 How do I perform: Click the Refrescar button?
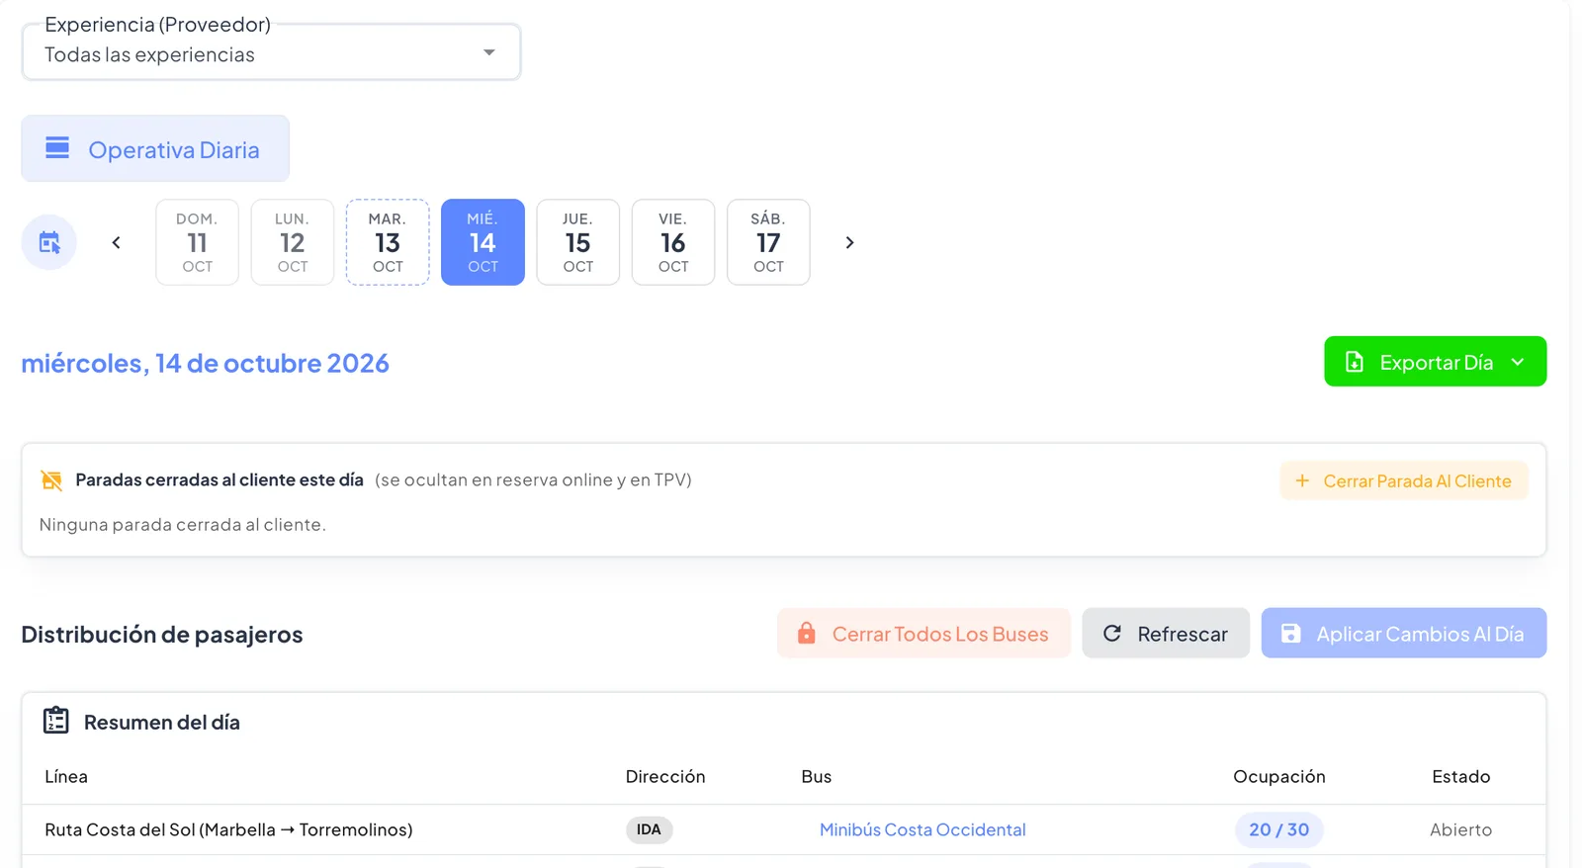(1166, 633)
